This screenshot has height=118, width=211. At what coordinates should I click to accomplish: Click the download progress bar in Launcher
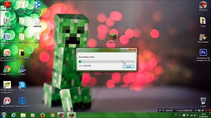tap(106, 61)
